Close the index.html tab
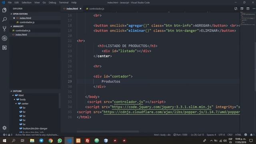256x144 pixels. click(80, 9)
